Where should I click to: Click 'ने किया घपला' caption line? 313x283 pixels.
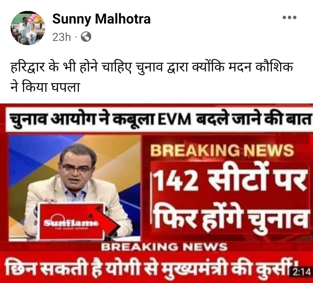(x=45, y=87)
